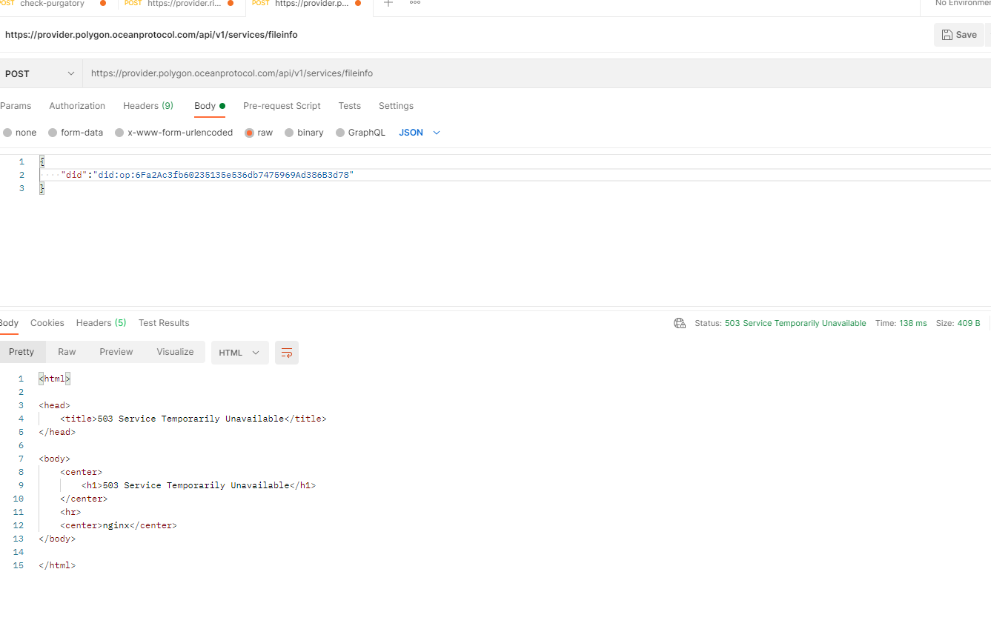Click the network information globe icon

pyautogui.click(x=678, y=323)
